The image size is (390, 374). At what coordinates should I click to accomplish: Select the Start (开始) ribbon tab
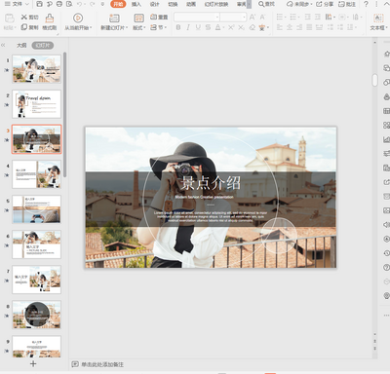pos(118,4)
